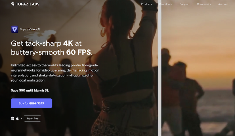
Task: Click the neural networks description paragraph
Action: coord(55,73)
